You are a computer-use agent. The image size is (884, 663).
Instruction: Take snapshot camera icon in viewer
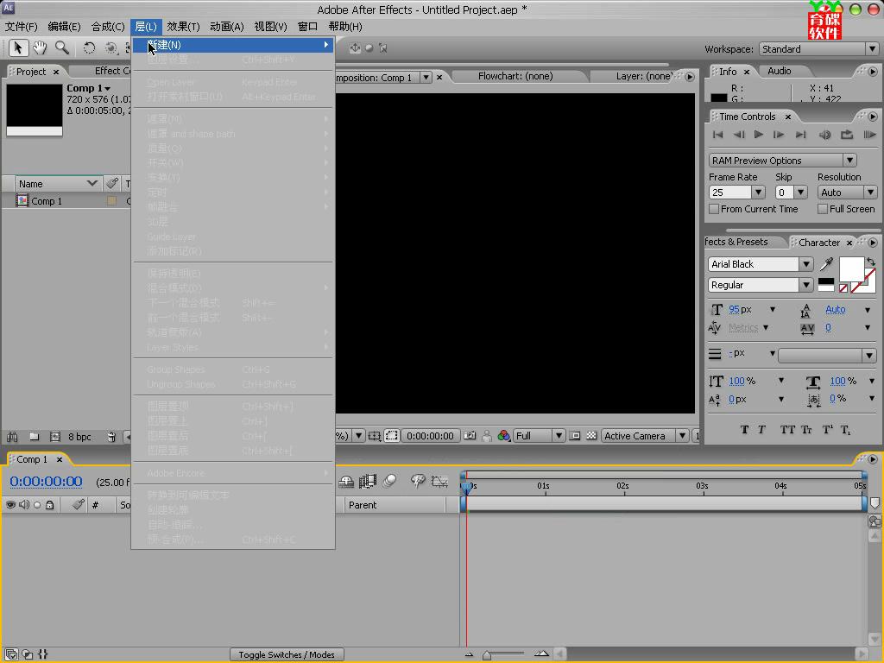[x=470, y=436]
